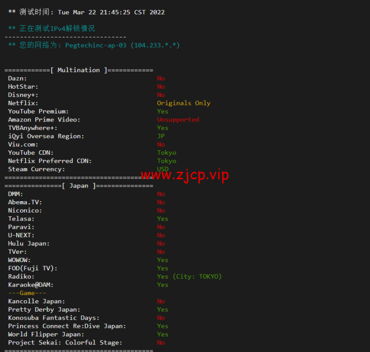Click the 'Paravi:' label

point(21,227)
